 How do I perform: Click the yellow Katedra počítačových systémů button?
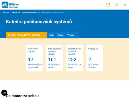pyautogui.click(x=26, y=35)
